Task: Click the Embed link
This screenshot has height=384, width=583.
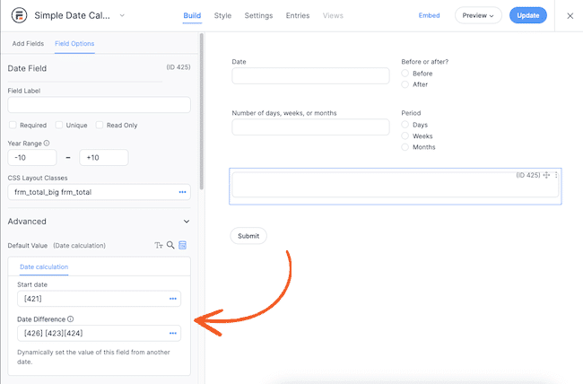Action: pos(429,15)
